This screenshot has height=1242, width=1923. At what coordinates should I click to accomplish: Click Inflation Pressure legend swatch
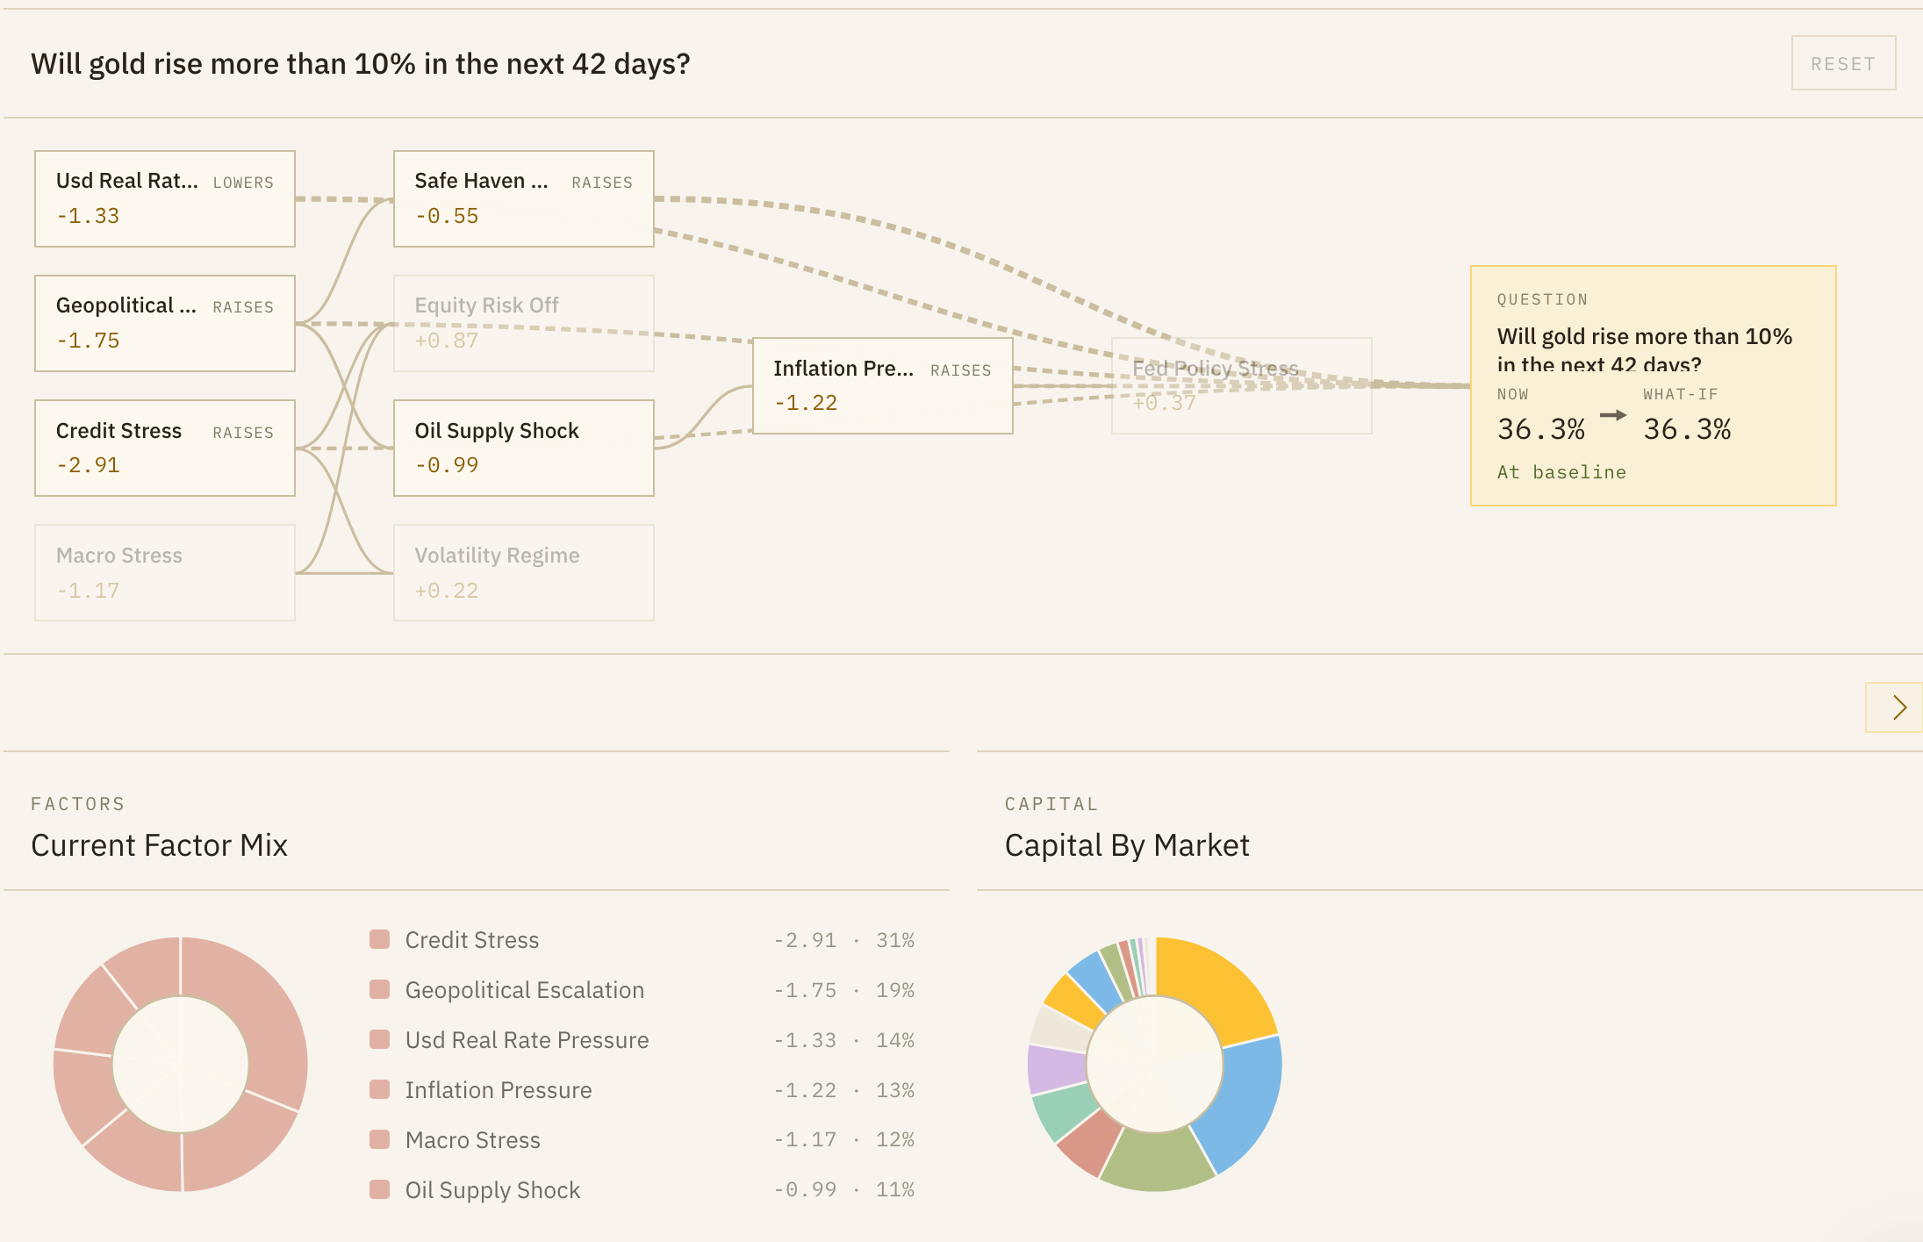tap(380, 1090)
